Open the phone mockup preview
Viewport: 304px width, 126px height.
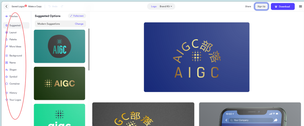pyautogui.click(x=250, y=114)
